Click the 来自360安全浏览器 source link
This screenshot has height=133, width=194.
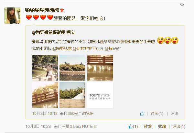(x=77, y=114)
